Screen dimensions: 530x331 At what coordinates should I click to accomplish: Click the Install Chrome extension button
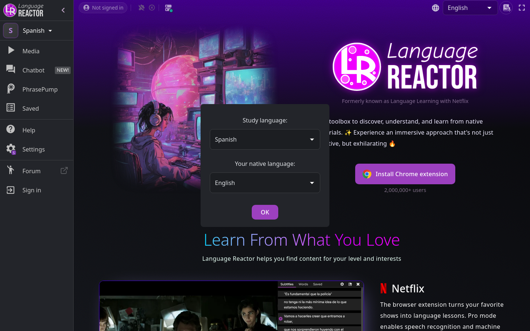(x=405, y=174)
